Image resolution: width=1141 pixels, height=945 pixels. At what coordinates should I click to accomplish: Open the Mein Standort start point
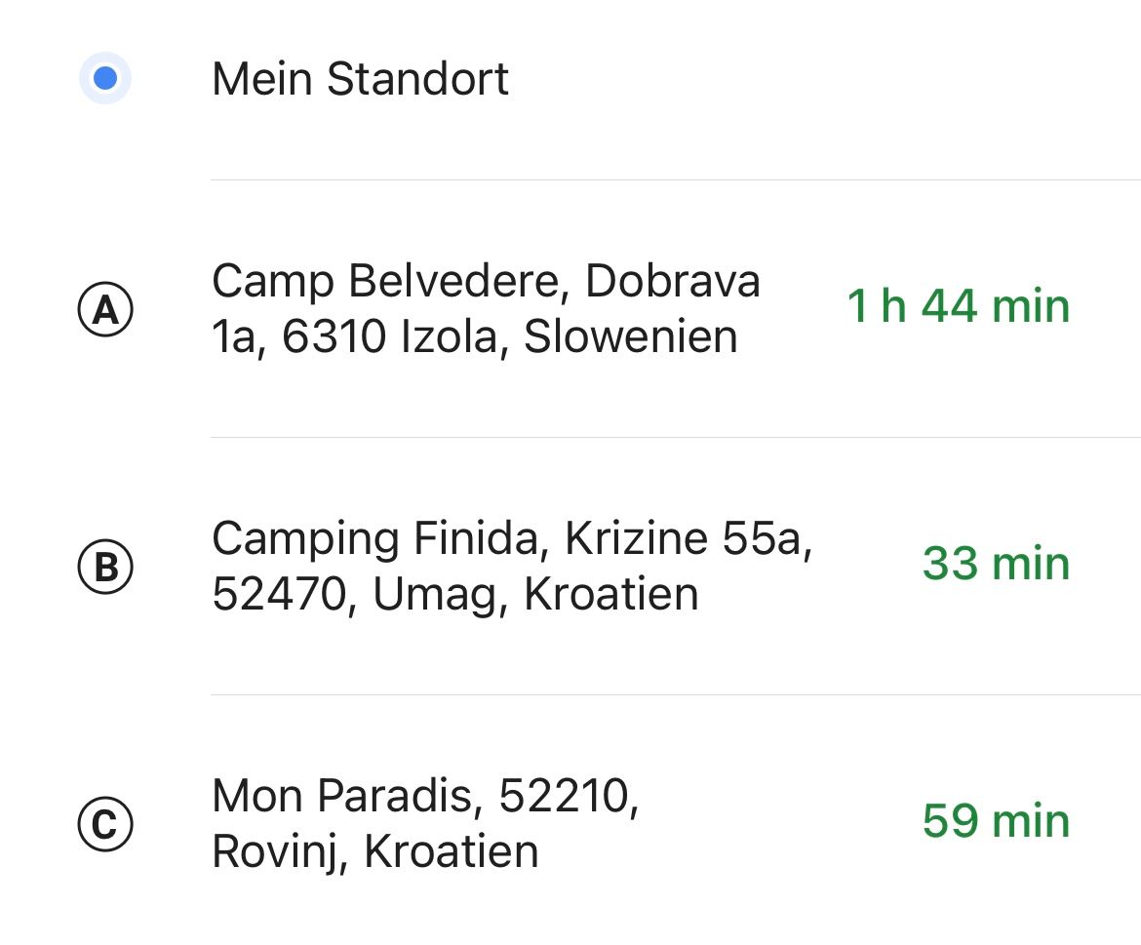(x=360, y=79)
